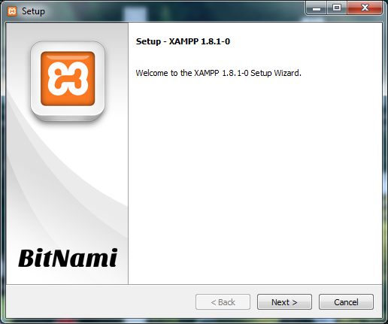Click the Next > button
The image size is (388, 324).
(284, 302)
